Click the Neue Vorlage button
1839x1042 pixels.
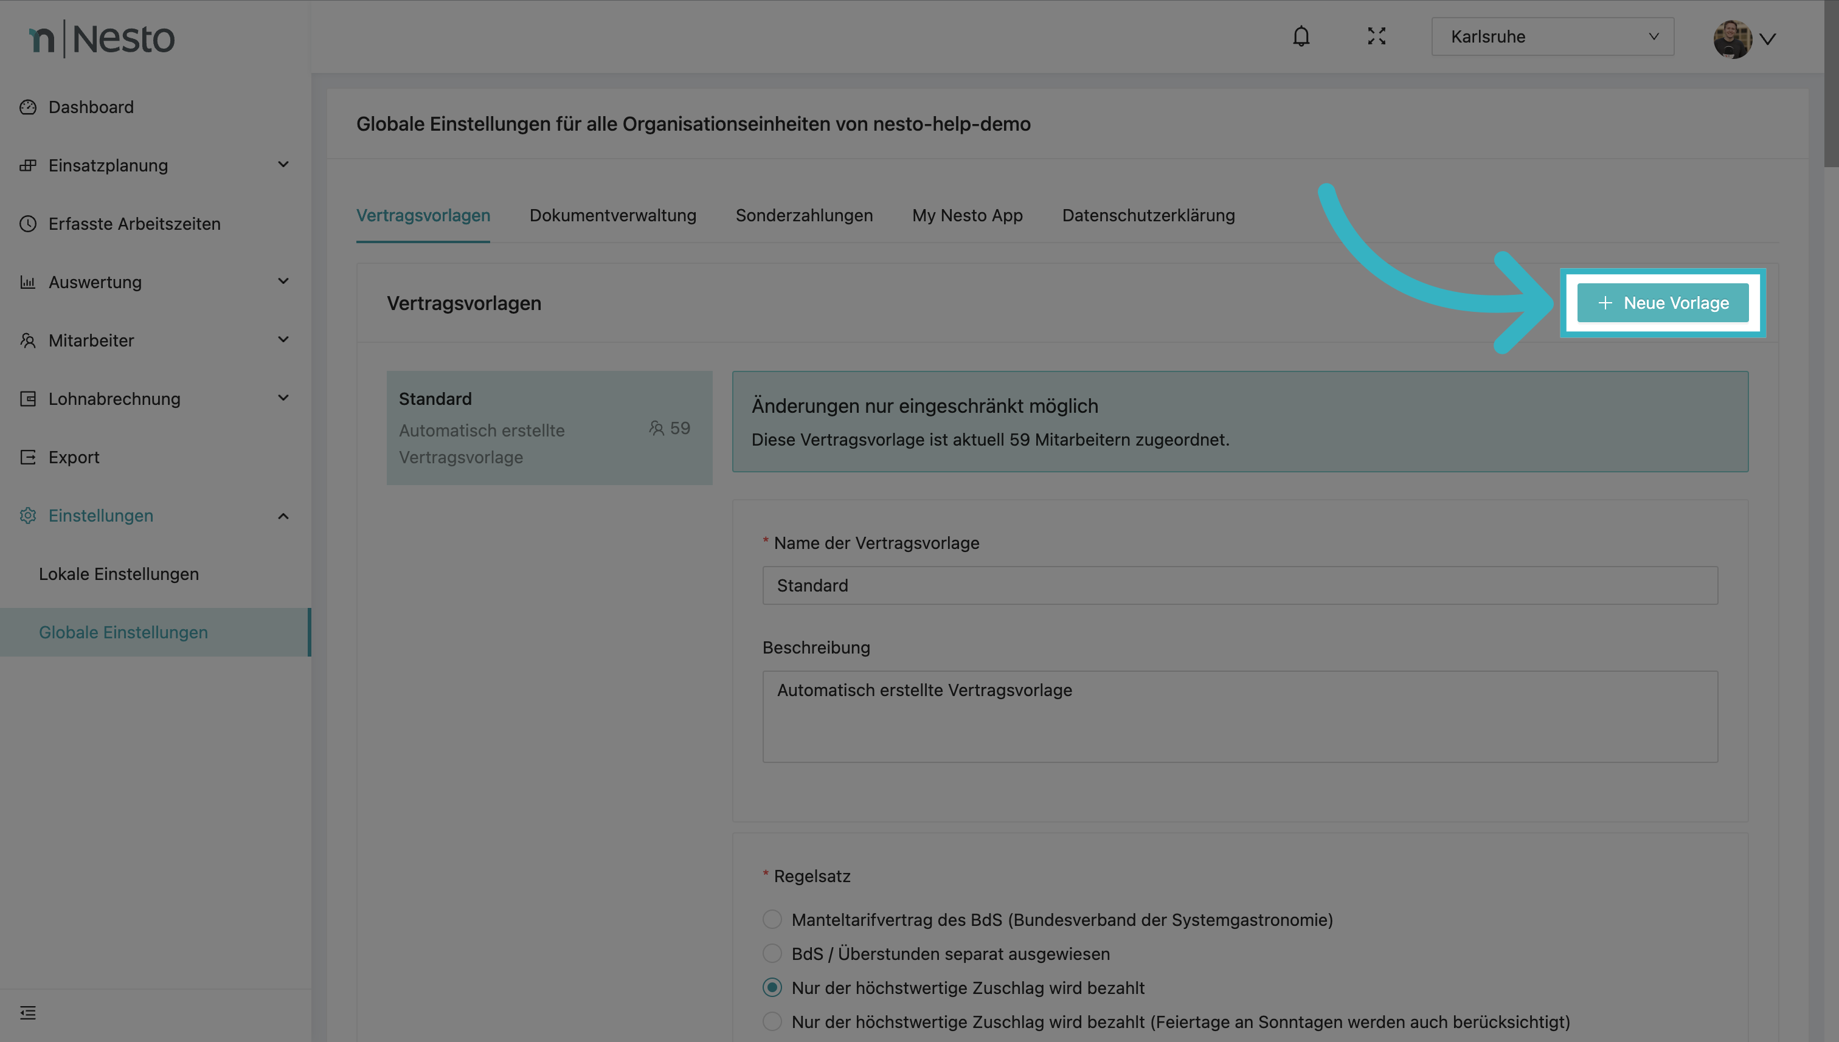tap(1662, 303)
